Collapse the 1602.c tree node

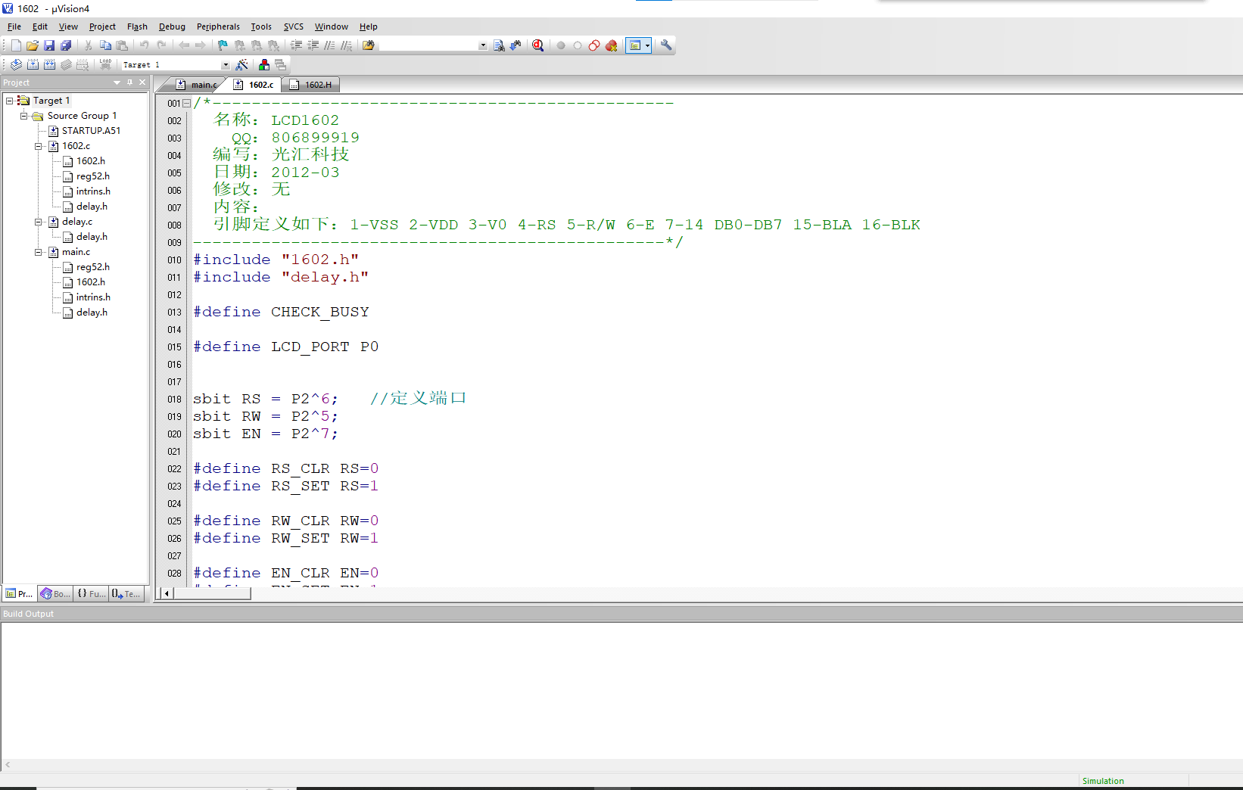point(38,146)
